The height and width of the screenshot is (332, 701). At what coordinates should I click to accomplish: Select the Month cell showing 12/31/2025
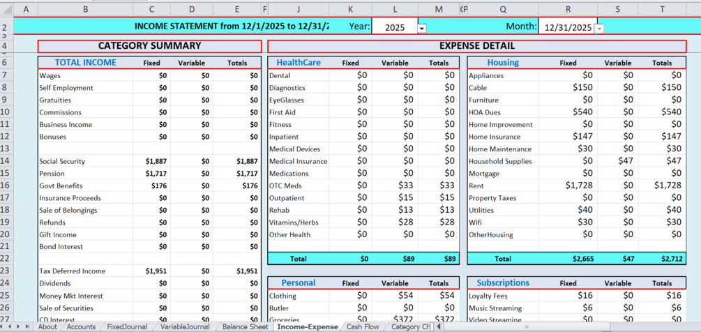click(568, 27)
